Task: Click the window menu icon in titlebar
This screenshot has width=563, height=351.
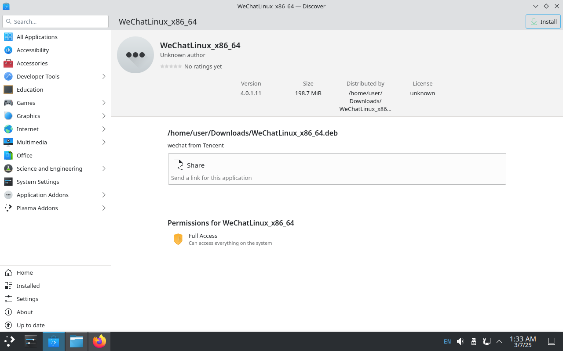Action: 6,6
